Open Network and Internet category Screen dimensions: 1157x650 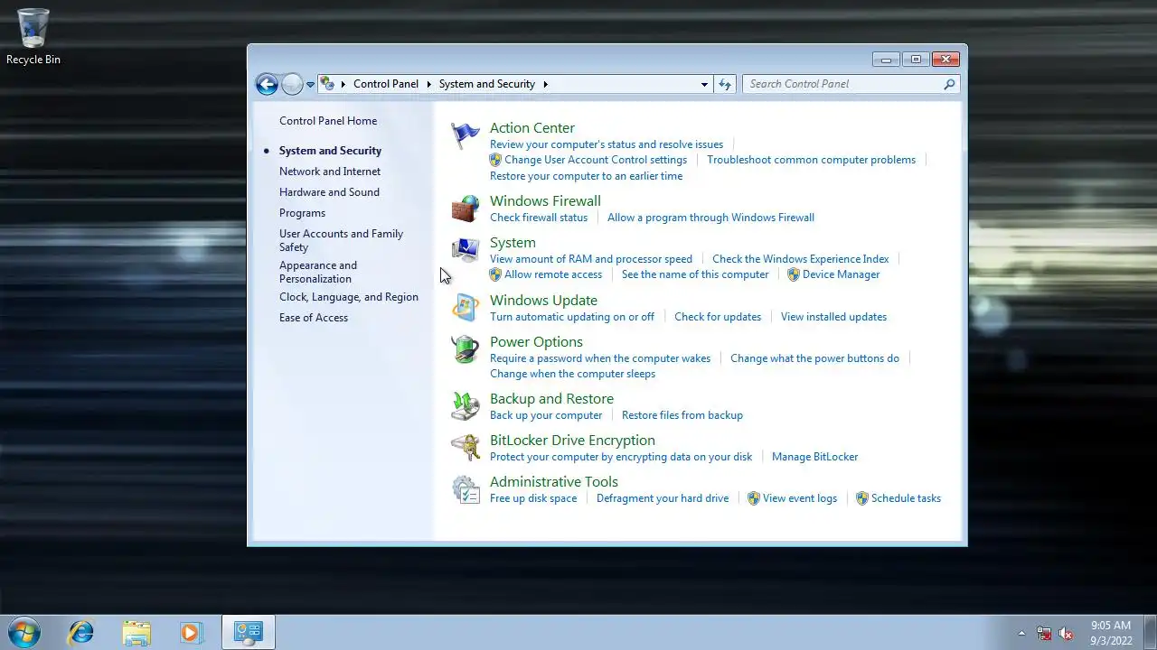(x=330, y=172)
